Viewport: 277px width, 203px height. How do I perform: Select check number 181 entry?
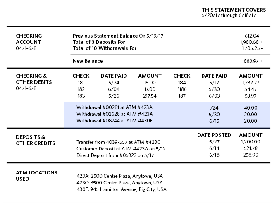[x=81, y=83]
